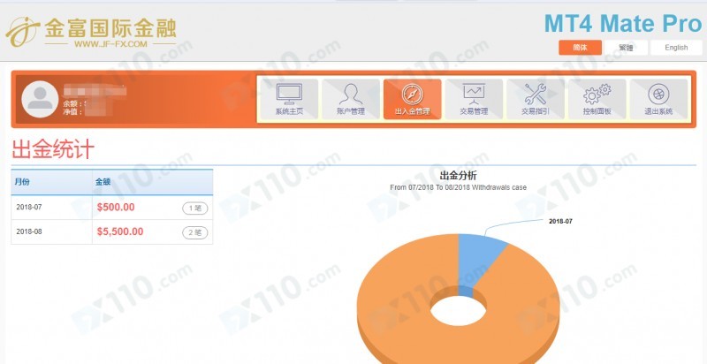Viewport: 707px width, 364px height.
Task: Click the user avatar icon
Action: pos(40,99)
